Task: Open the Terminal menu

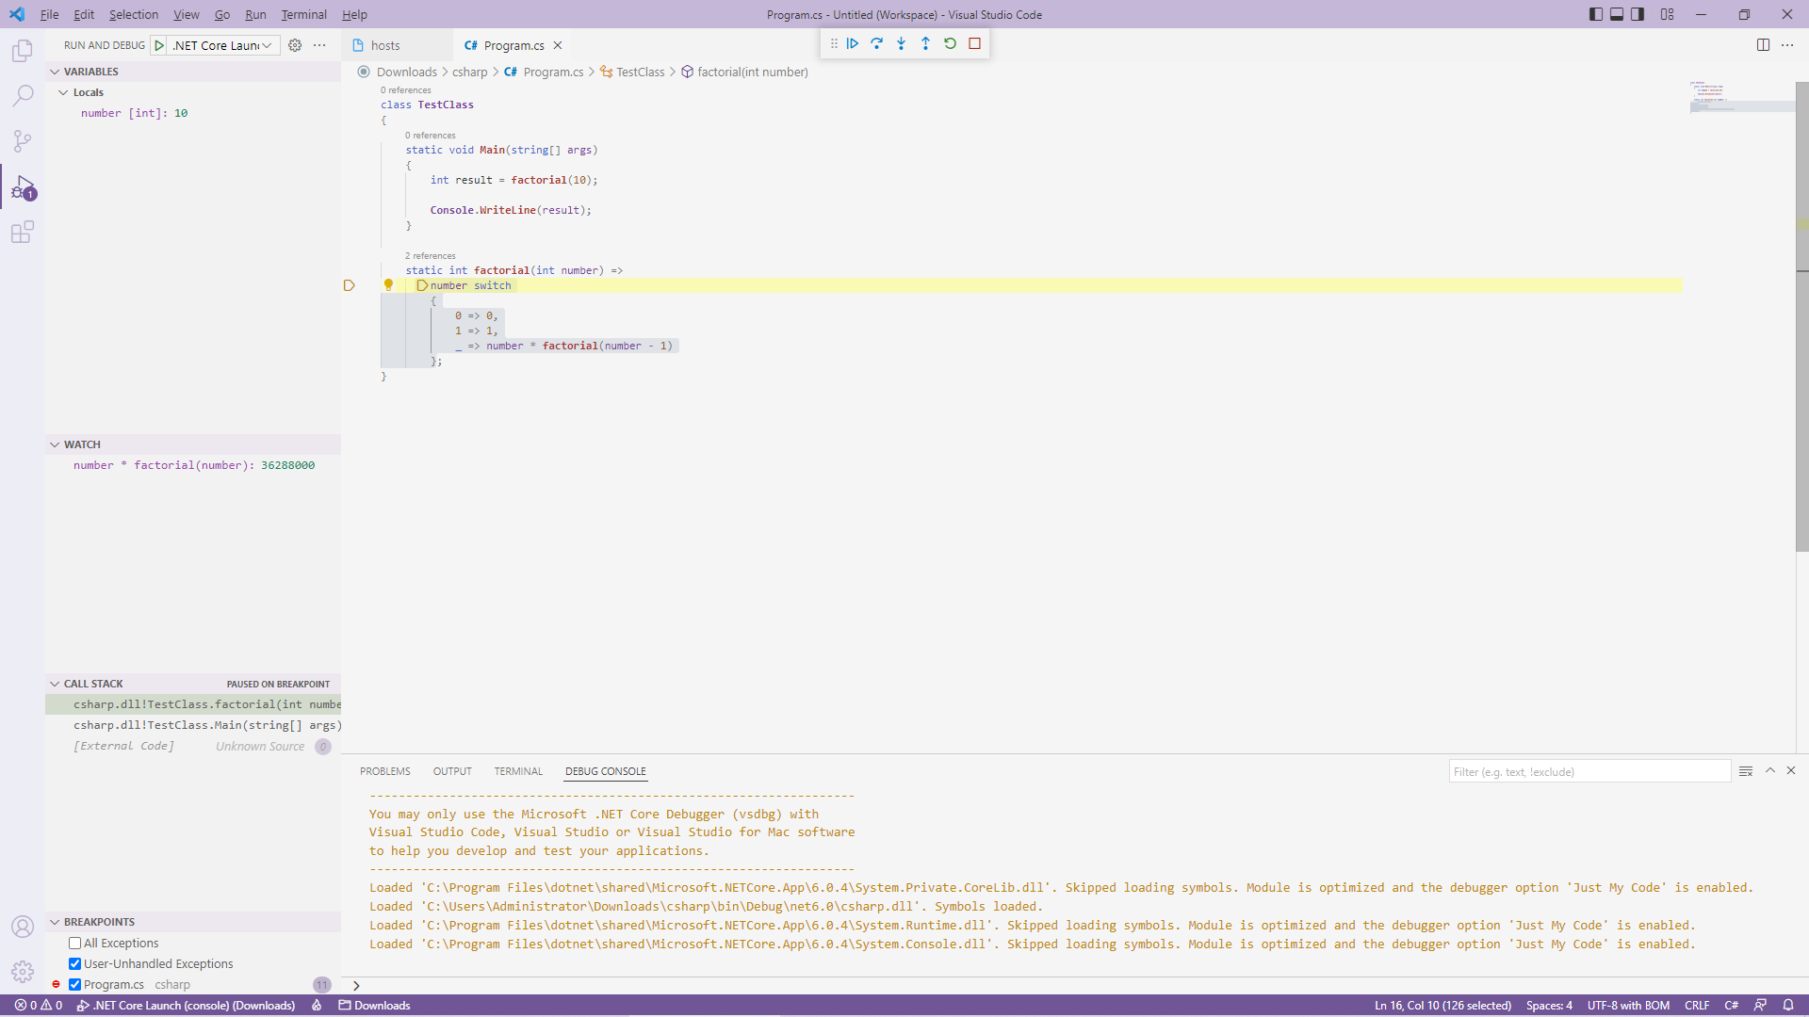Action: (303, 14)
